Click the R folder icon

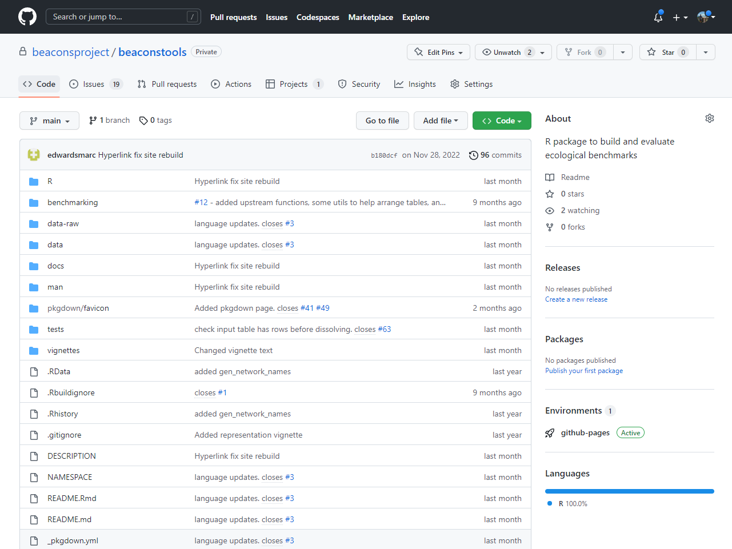coord(34,182)
